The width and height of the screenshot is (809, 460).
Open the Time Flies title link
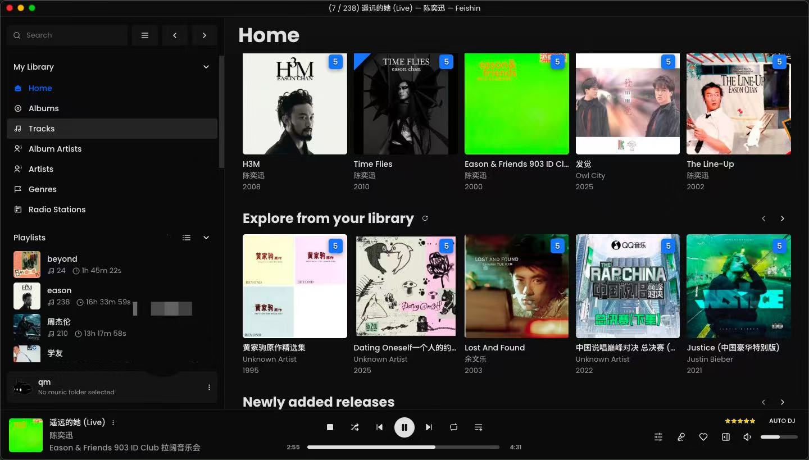click(x=373, y=164)
